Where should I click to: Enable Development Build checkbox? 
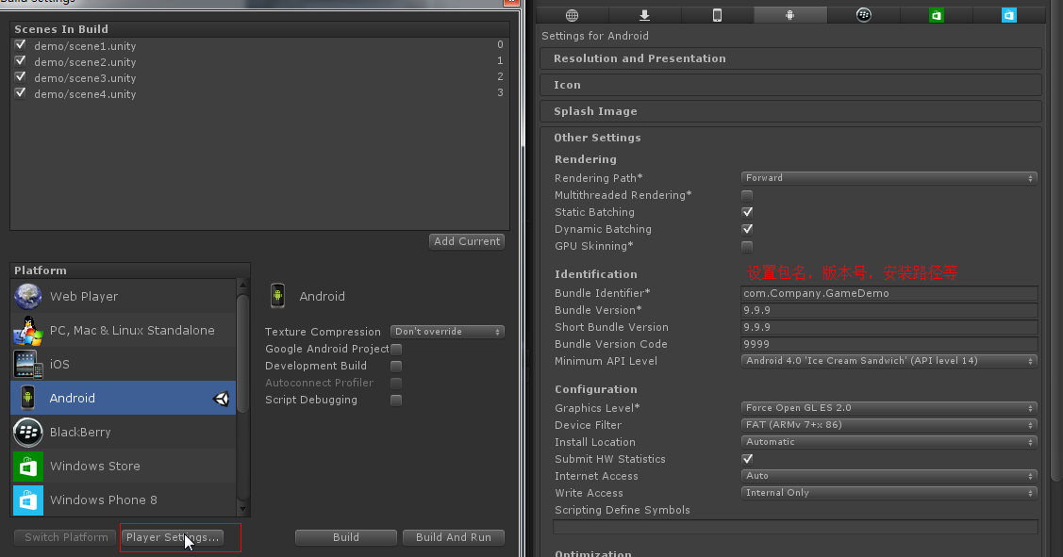pos(396,366)
